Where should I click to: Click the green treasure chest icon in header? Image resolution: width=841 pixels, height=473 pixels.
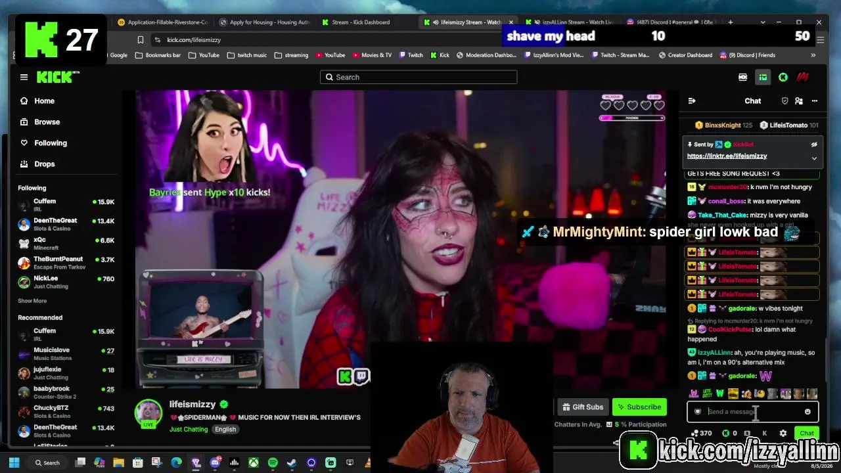click(763, 77)
